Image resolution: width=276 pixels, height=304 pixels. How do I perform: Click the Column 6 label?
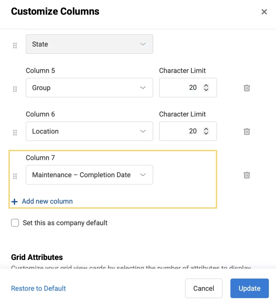[x=40, y=114]
